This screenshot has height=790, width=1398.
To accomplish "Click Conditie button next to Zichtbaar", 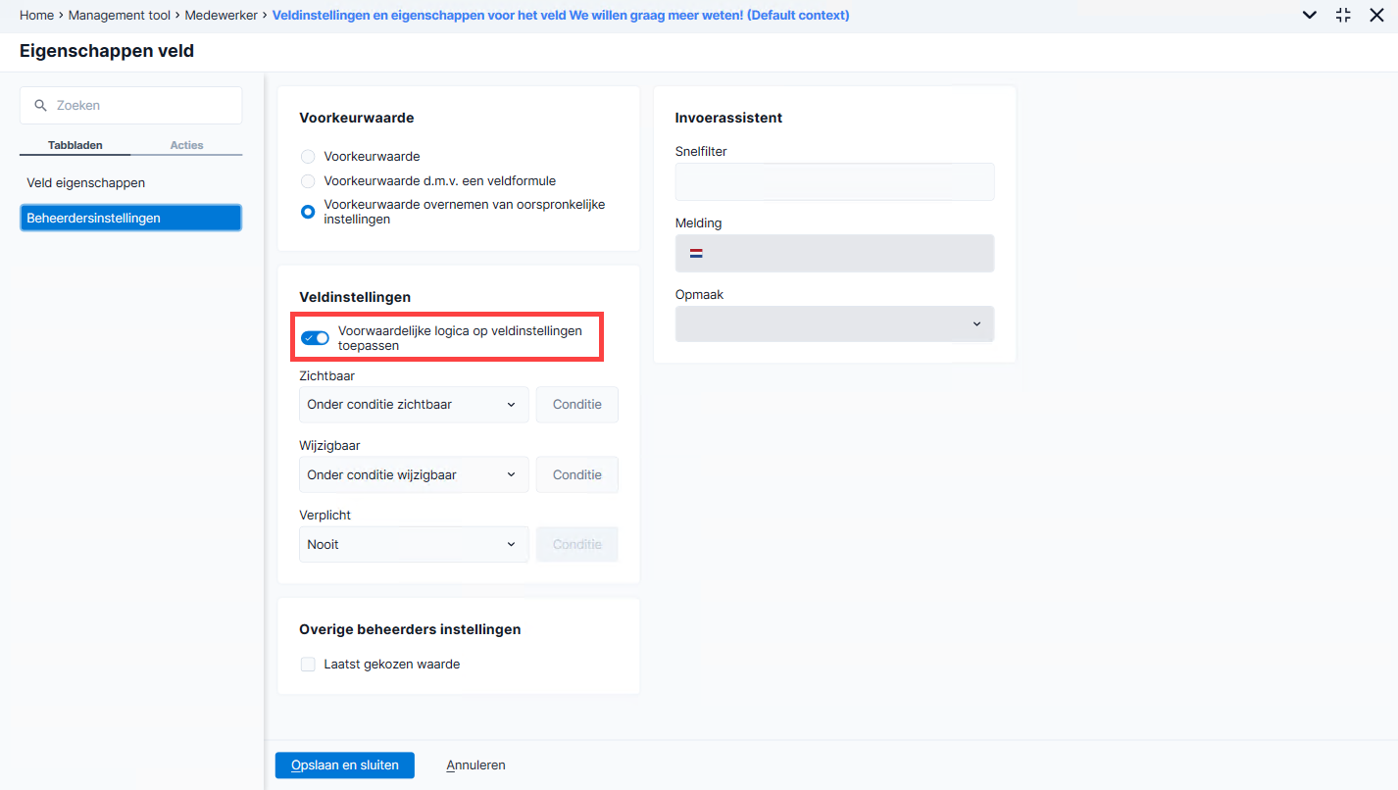I will pyautogui.click(x=577, y=405).
